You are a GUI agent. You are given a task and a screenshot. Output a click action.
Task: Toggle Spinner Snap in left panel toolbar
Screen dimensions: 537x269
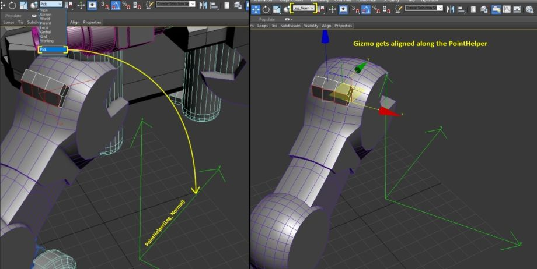pos(137,5)
